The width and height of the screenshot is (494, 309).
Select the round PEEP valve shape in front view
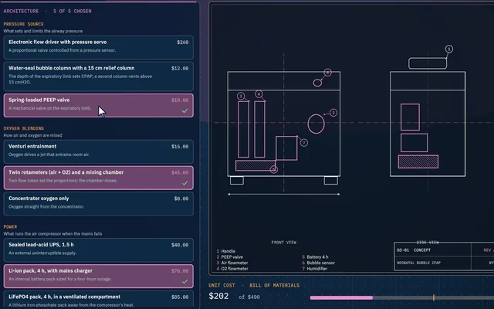[x=316, y=124]
